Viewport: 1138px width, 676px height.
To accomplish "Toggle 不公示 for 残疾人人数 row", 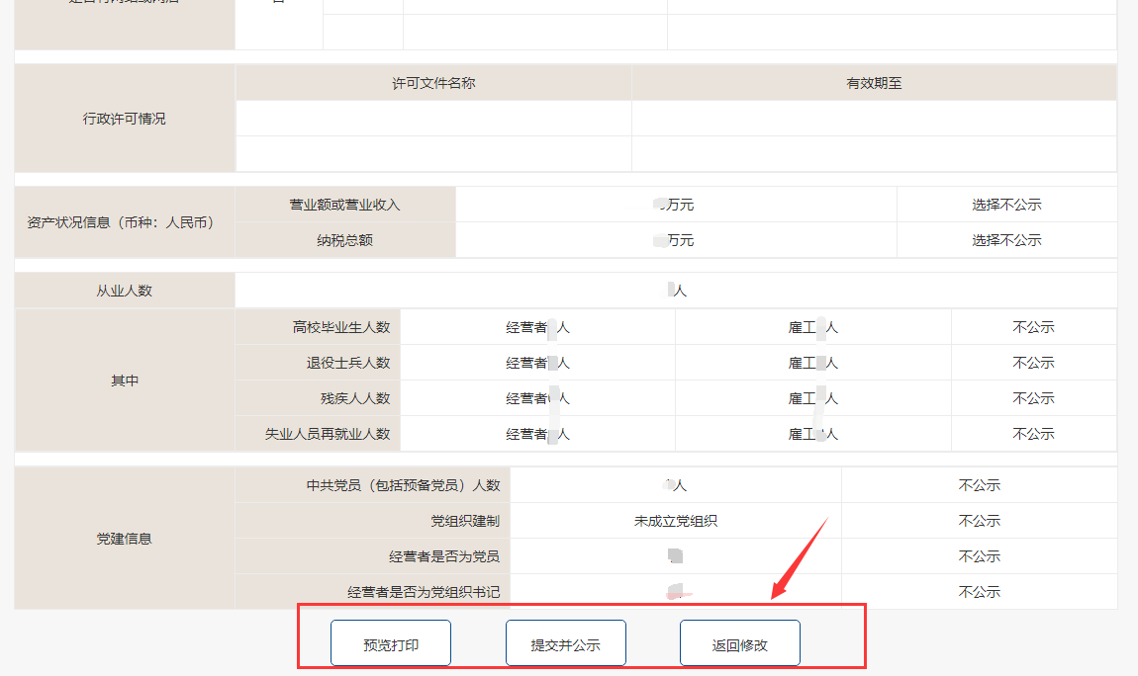I will pos(1033,398).
